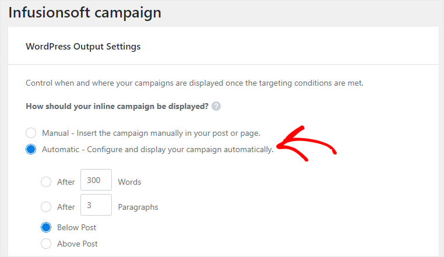Click the 'Words' label beside the field
Viewport: 444px width, 257px height.
pyautogui.click(x=129, y=182)
